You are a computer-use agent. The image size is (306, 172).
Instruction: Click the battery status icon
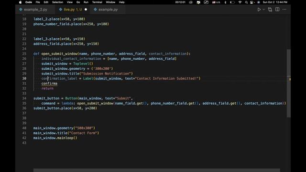232,2
